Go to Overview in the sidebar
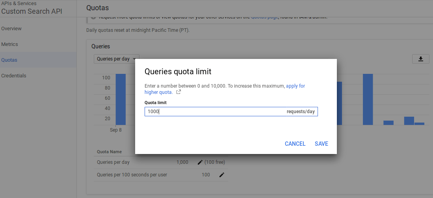This screenshot has width=433, height=198. click(x=11, y=29)
